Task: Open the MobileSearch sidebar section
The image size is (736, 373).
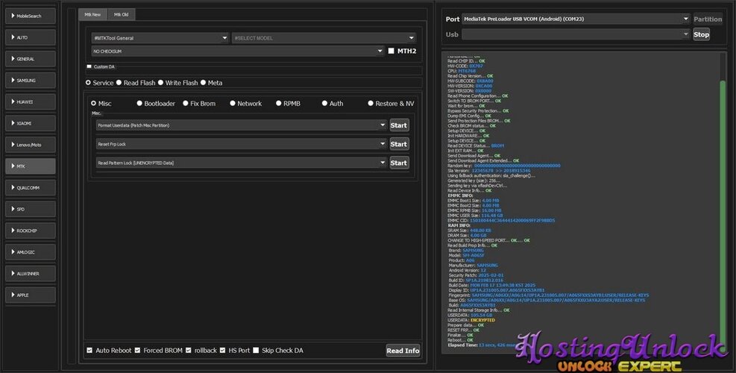Action: (31, 16)
